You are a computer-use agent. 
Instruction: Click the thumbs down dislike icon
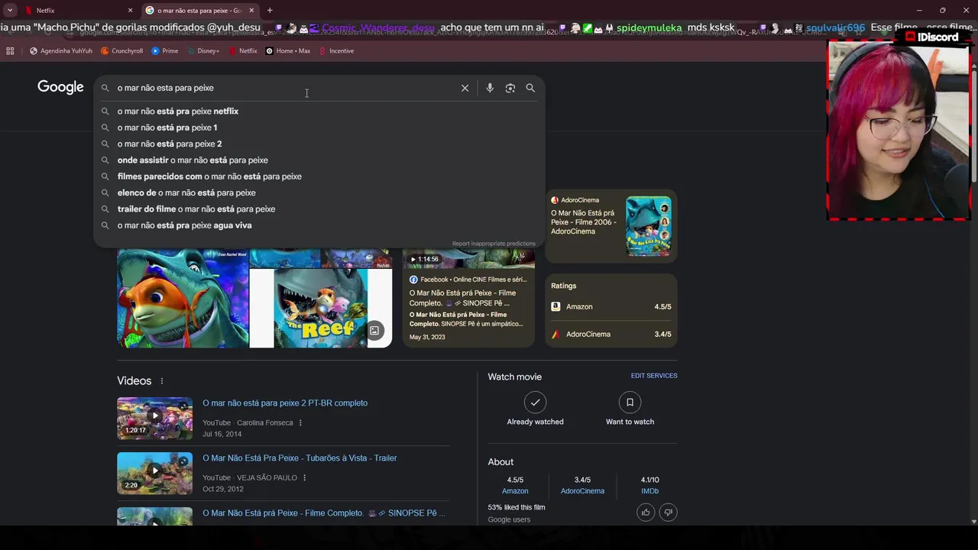(x=668, y=512)
